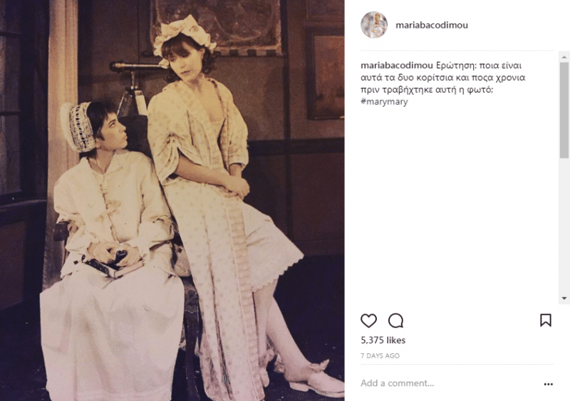Click the mariabacodimou username in the caption
This screenshot has height=401, width=570.
coord(397,65)
